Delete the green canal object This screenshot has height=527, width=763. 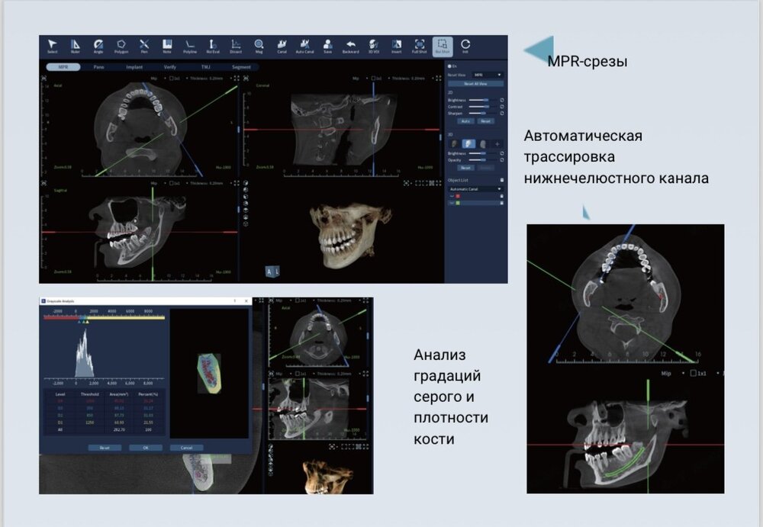pos(502,203)
